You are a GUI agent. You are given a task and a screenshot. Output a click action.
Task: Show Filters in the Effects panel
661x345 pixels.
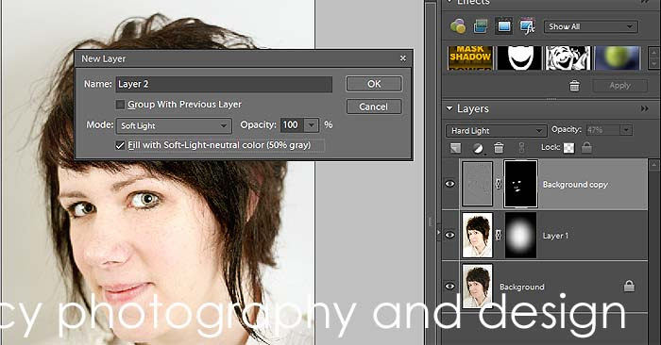pyautogui.click(x=458, y=26)
